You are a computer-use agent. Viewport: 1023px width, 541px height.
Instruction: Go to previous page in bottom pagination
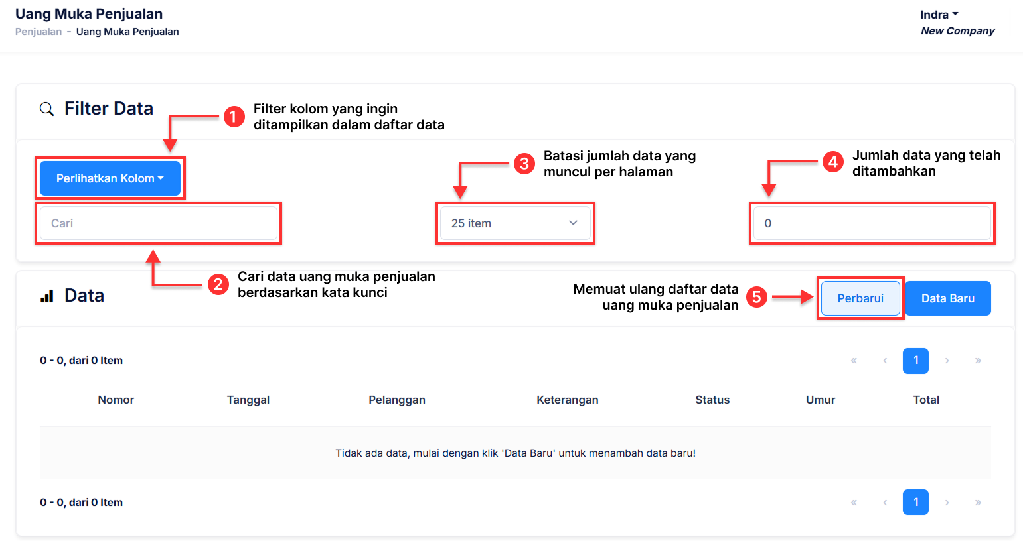tap(885, 503)
